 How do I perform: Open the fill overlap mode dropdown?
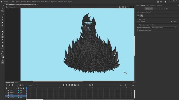164,28
